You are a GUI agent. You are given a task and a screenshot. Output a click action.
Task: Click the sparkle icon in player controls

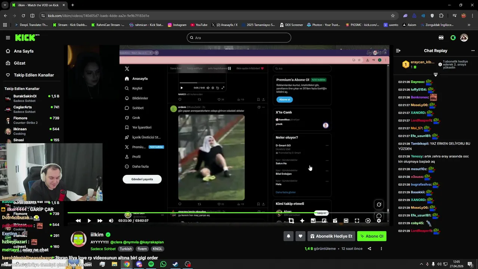pyautogui.click(x=302, y=221)
